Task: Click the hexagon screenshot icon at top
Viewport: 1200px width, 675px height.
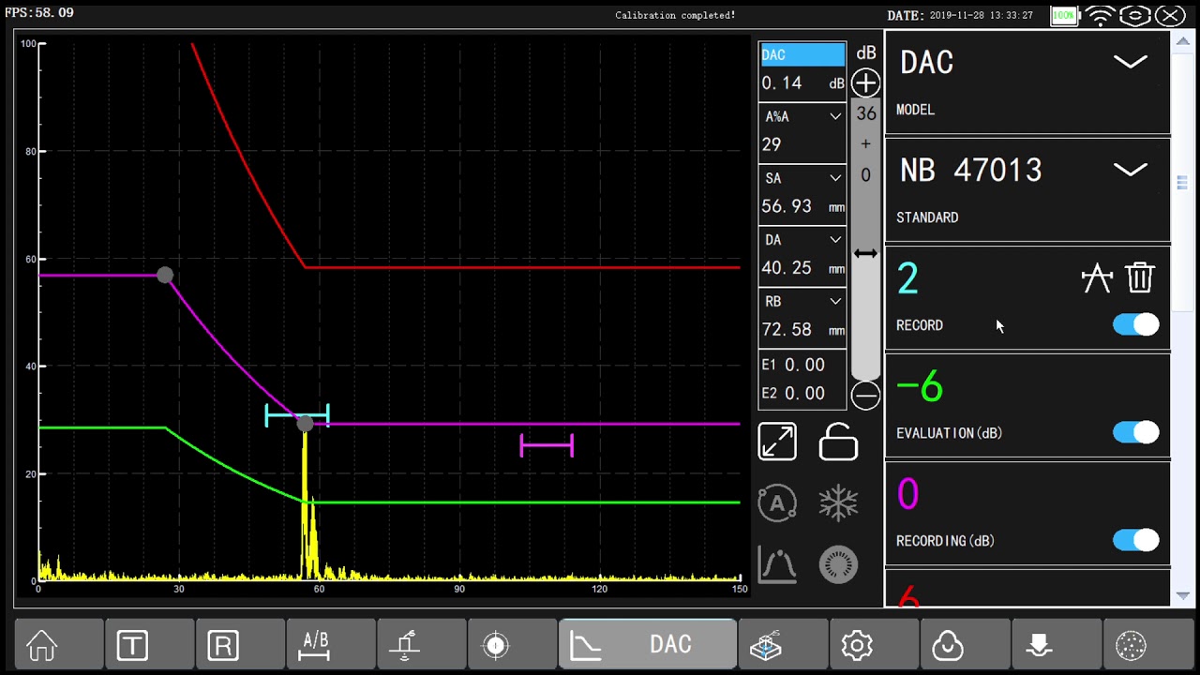Action: (1135, 15)
